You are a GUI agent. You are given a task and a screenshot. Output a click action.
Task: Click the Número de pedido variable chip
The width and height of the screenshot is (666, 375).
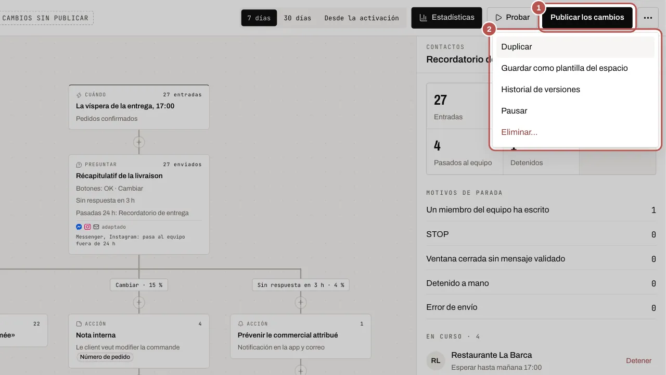coord(106,357)
